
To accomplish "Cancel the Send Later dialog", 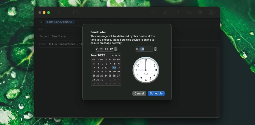I will [139, 93].
